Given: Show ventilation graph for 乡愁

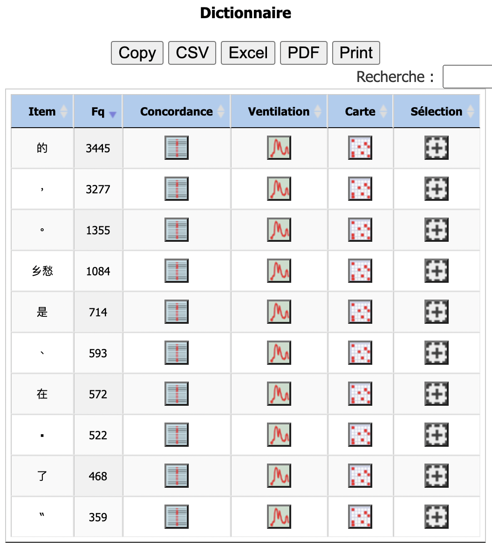Looking at the screenshot, I should coord(279,271).
